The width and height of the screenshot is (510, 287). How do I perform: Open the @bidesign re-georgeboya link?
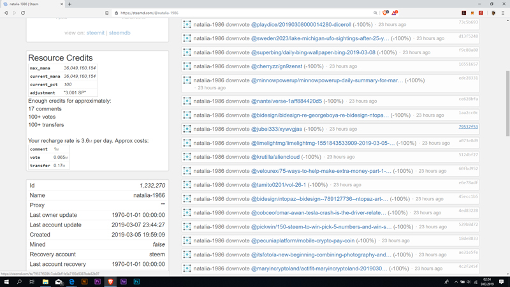(x=320, y=115)
